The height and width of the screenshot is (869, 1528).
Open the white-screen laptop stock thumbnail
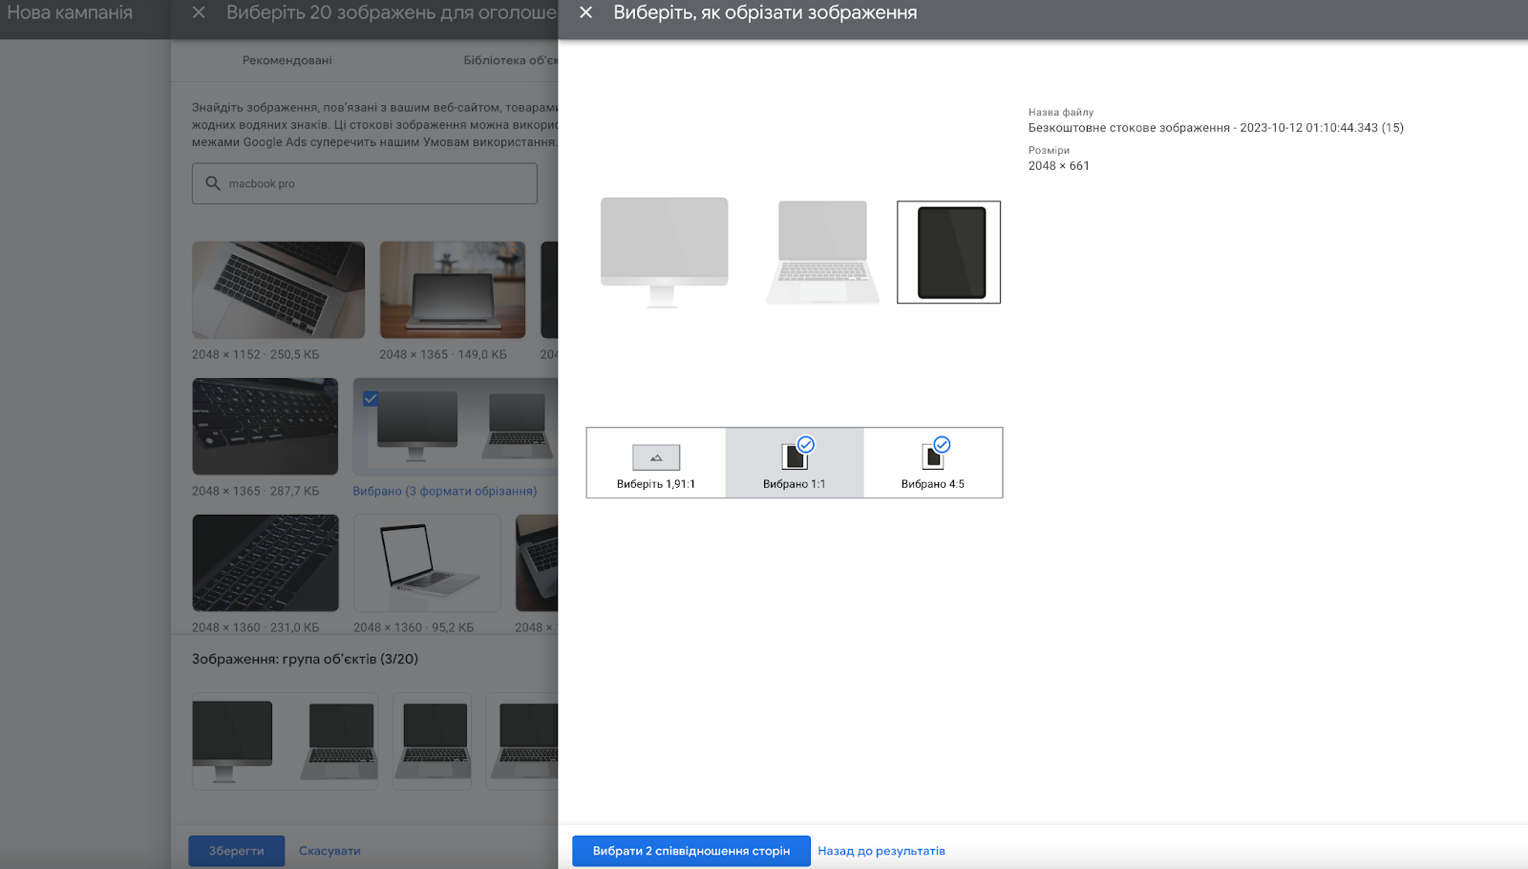427,562
